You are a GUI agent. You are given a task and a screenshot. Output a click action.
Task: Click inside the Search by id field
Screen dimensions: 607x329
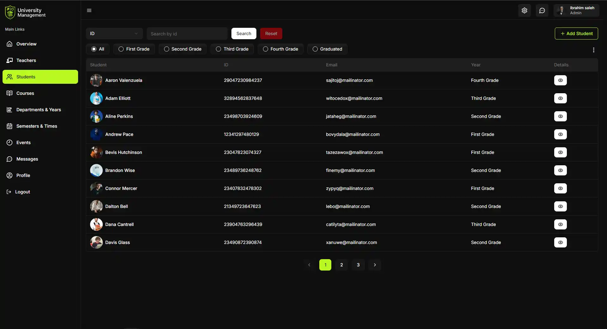[187, 34]
